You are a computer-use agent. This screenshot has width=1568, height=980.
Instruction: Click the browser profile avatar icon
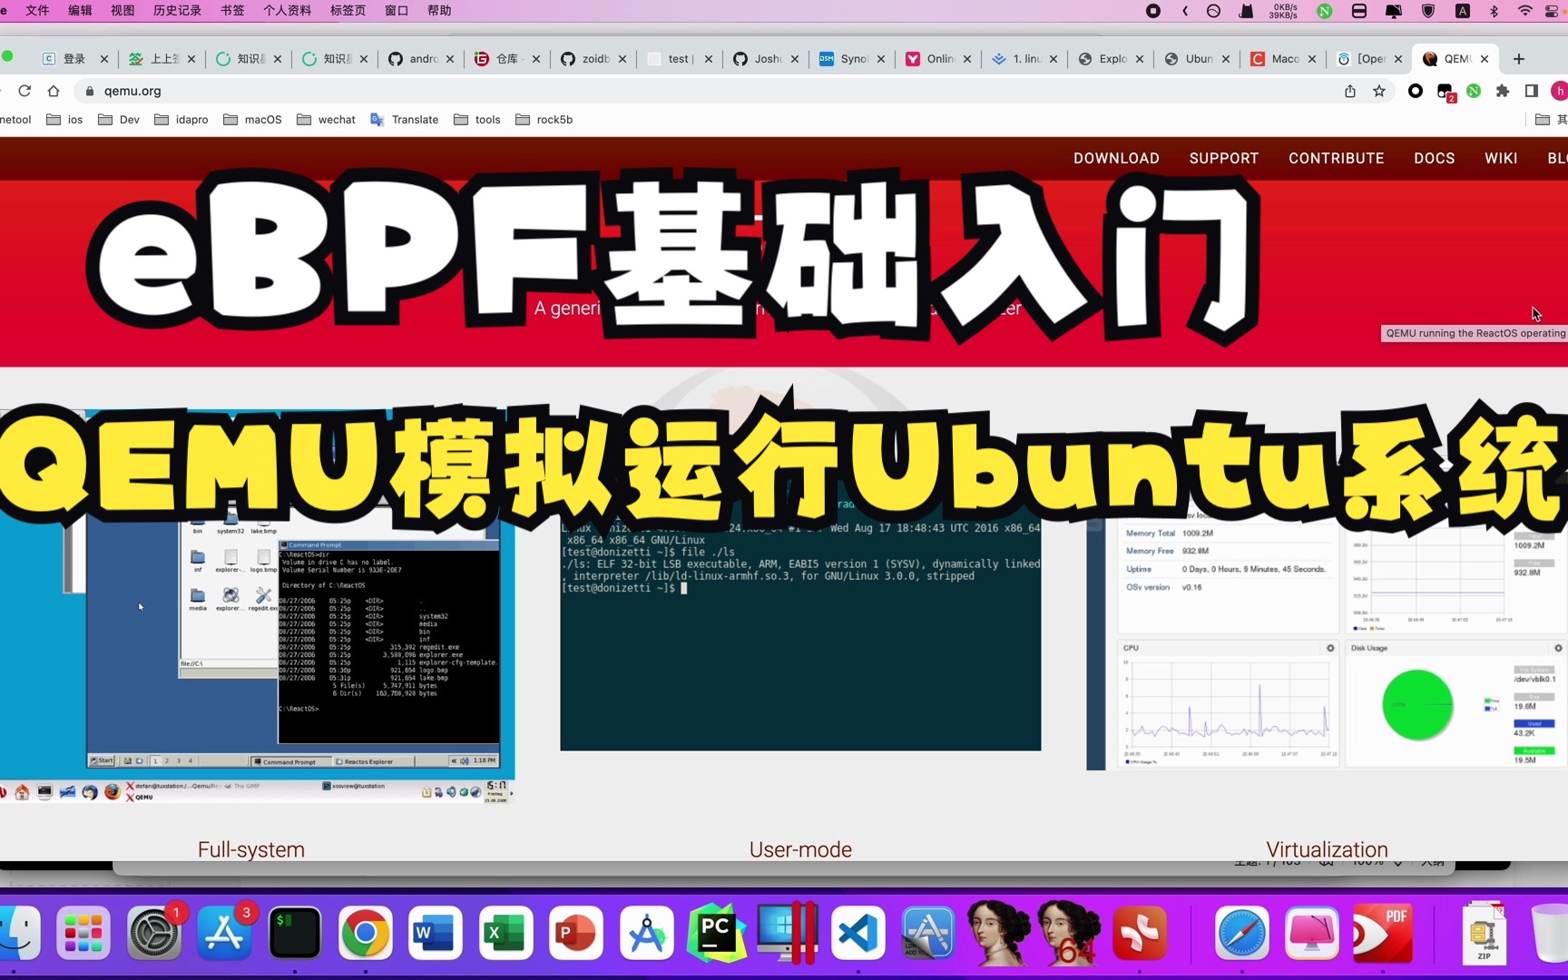[1561, 91]
